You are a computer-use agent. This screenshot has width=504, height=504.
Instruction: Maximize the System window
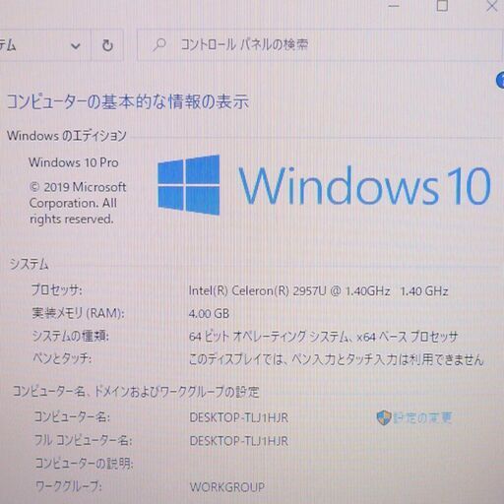point(442,6)
